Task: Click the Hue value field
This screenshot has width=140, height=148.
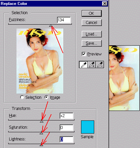Action: [x=67, y=116]
